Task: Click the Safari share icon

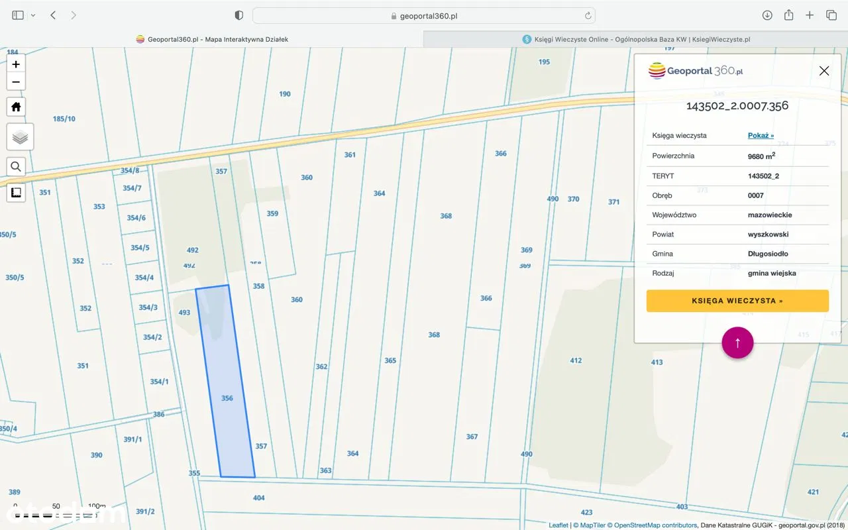Action: (x=788, y=15)
